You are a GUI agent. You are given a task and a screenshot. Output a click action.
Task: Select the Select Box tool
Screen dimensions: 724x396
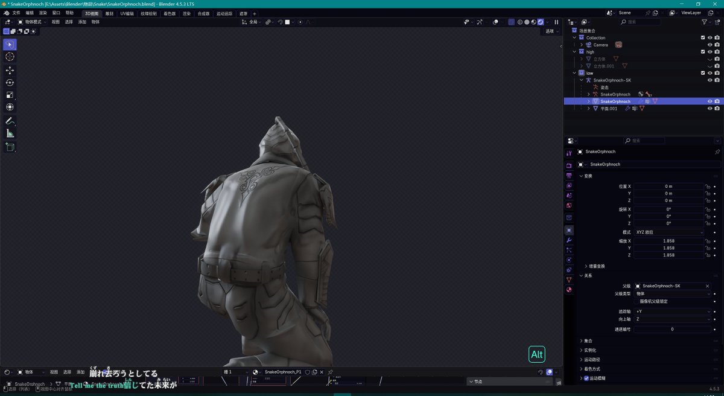tap(10, 44)
